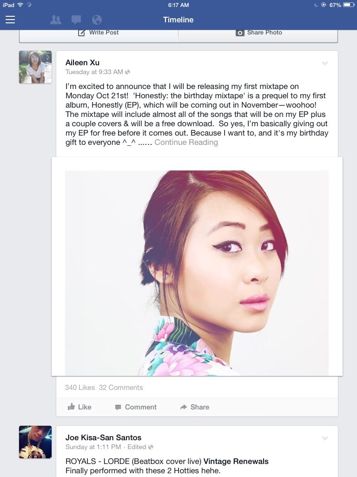View the 32 Comments
Viewport: 357px width, 477px height.
[121, 388]
